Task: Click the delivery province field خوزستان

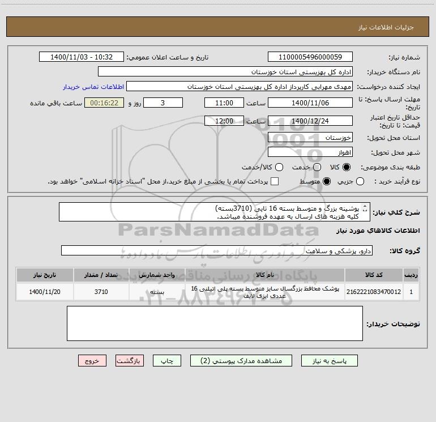Action: pos(310,137)
